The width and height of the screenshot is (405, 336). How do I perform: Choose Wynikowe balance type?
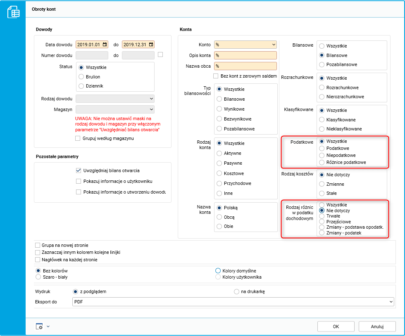coord(219,109)
